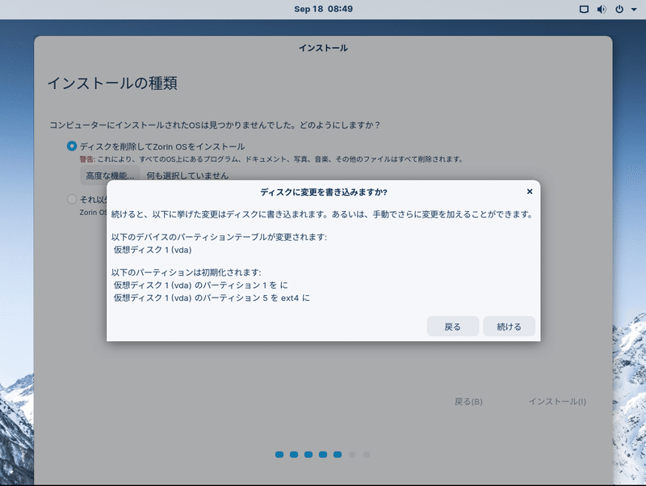Click the 戻る(B) button in installer
This screenshot has width=646, height=486.
point(468,401)
